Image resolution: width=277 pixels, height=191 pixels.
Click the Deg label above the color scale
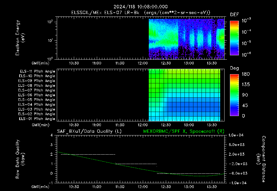pos(235,68)
